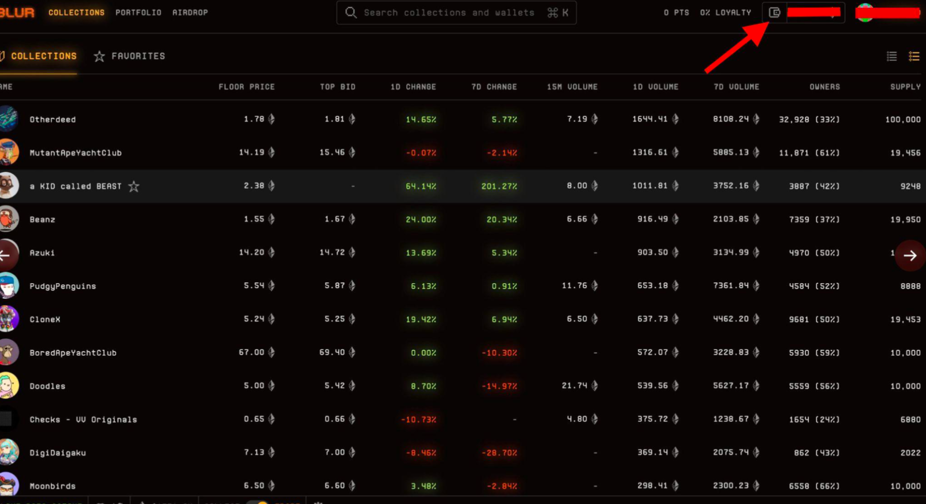The width and height of the screenshot is (926, 504).
Task: Sort by 1D Volume column
Action: coord(656,87)
